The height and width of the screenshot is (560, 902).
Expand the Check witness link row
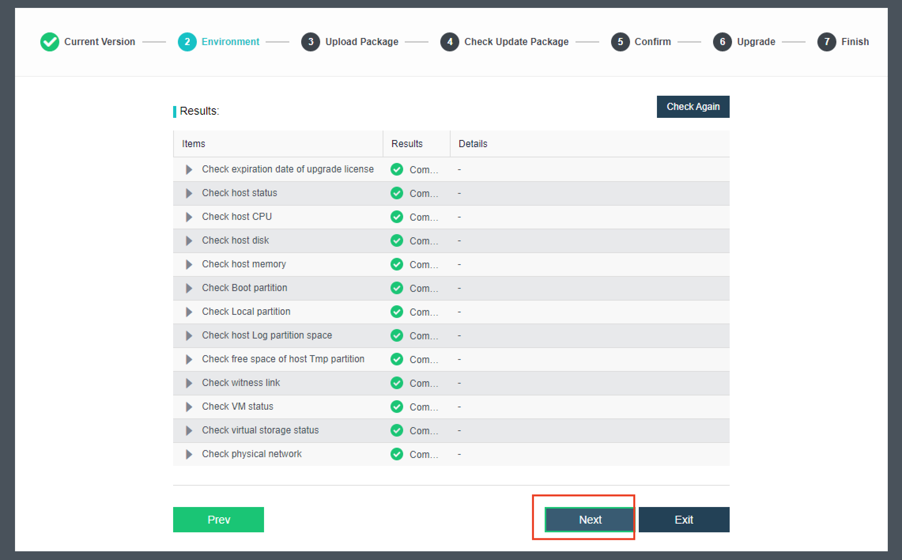pyautogui.click(x=189, y=383)
